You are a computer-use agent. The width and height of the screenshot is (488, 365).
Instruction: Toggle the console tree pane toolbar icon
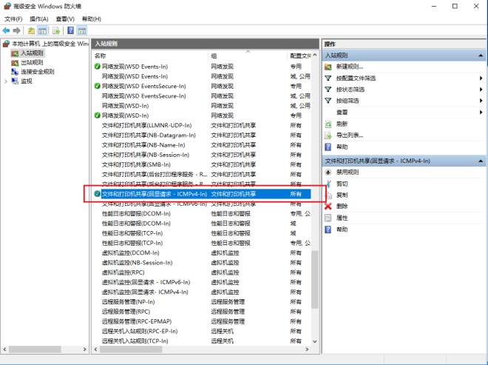coord(42,30)
